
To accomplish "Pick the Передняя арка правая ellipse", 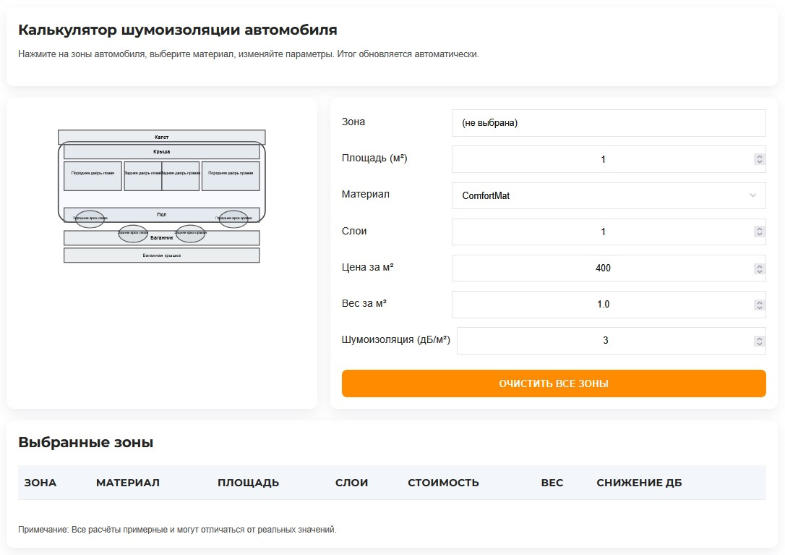I will click(233, 219).
